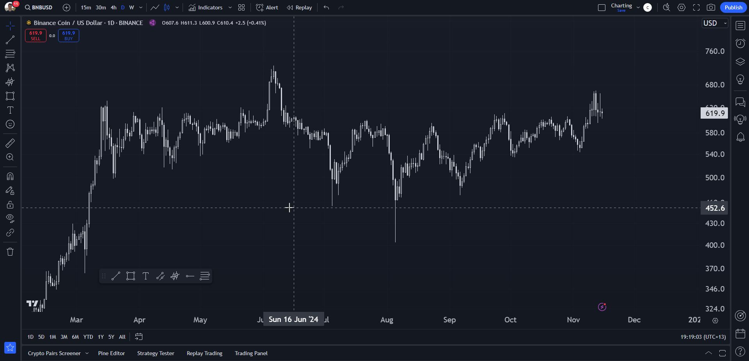Image resolution: width=749 pixels, height=361 pixels.
Task: Expand the Charting layout menu arrow
Action: point(638,7)
